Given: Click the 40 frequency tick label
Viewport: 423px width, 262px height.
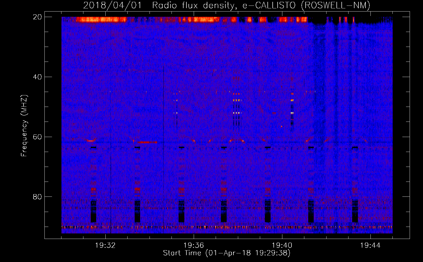Looking at the screenshot, I should (37, 77).
